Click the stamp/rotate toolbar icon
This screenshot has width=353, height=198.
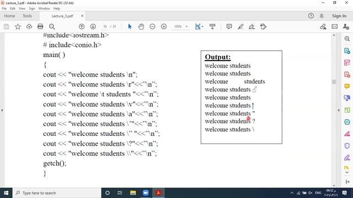click(263, 27)
